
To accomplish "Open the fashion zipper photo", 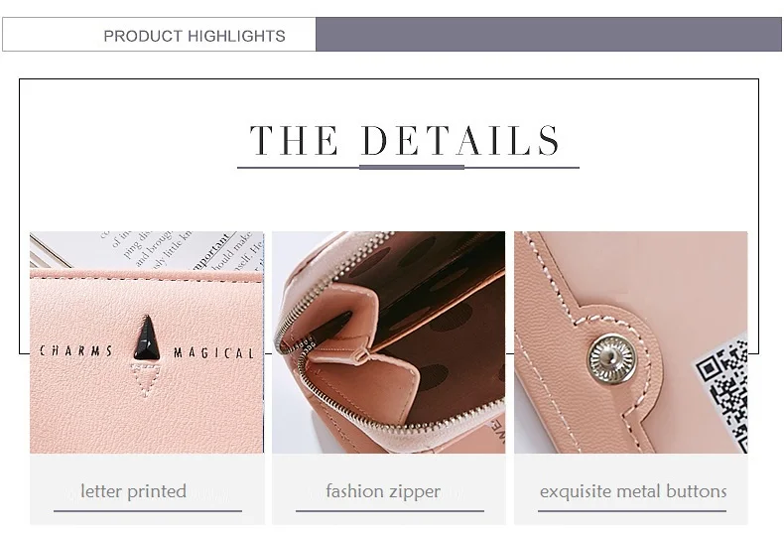I will (x=388, y=342).
